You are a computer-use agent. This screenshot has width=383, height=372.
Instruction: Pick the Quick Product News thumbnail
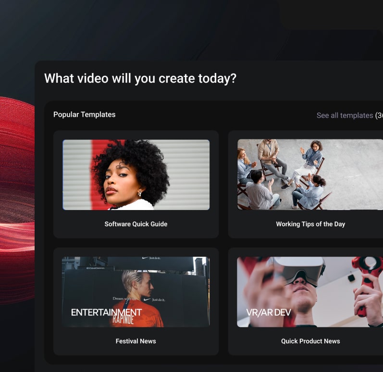click(x=310, y=292)
